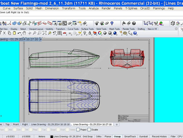The height and width of the screenshot is (138, 183).
Task: Open the viewport title dropdown arrow
Action: (x=41, y=39)
